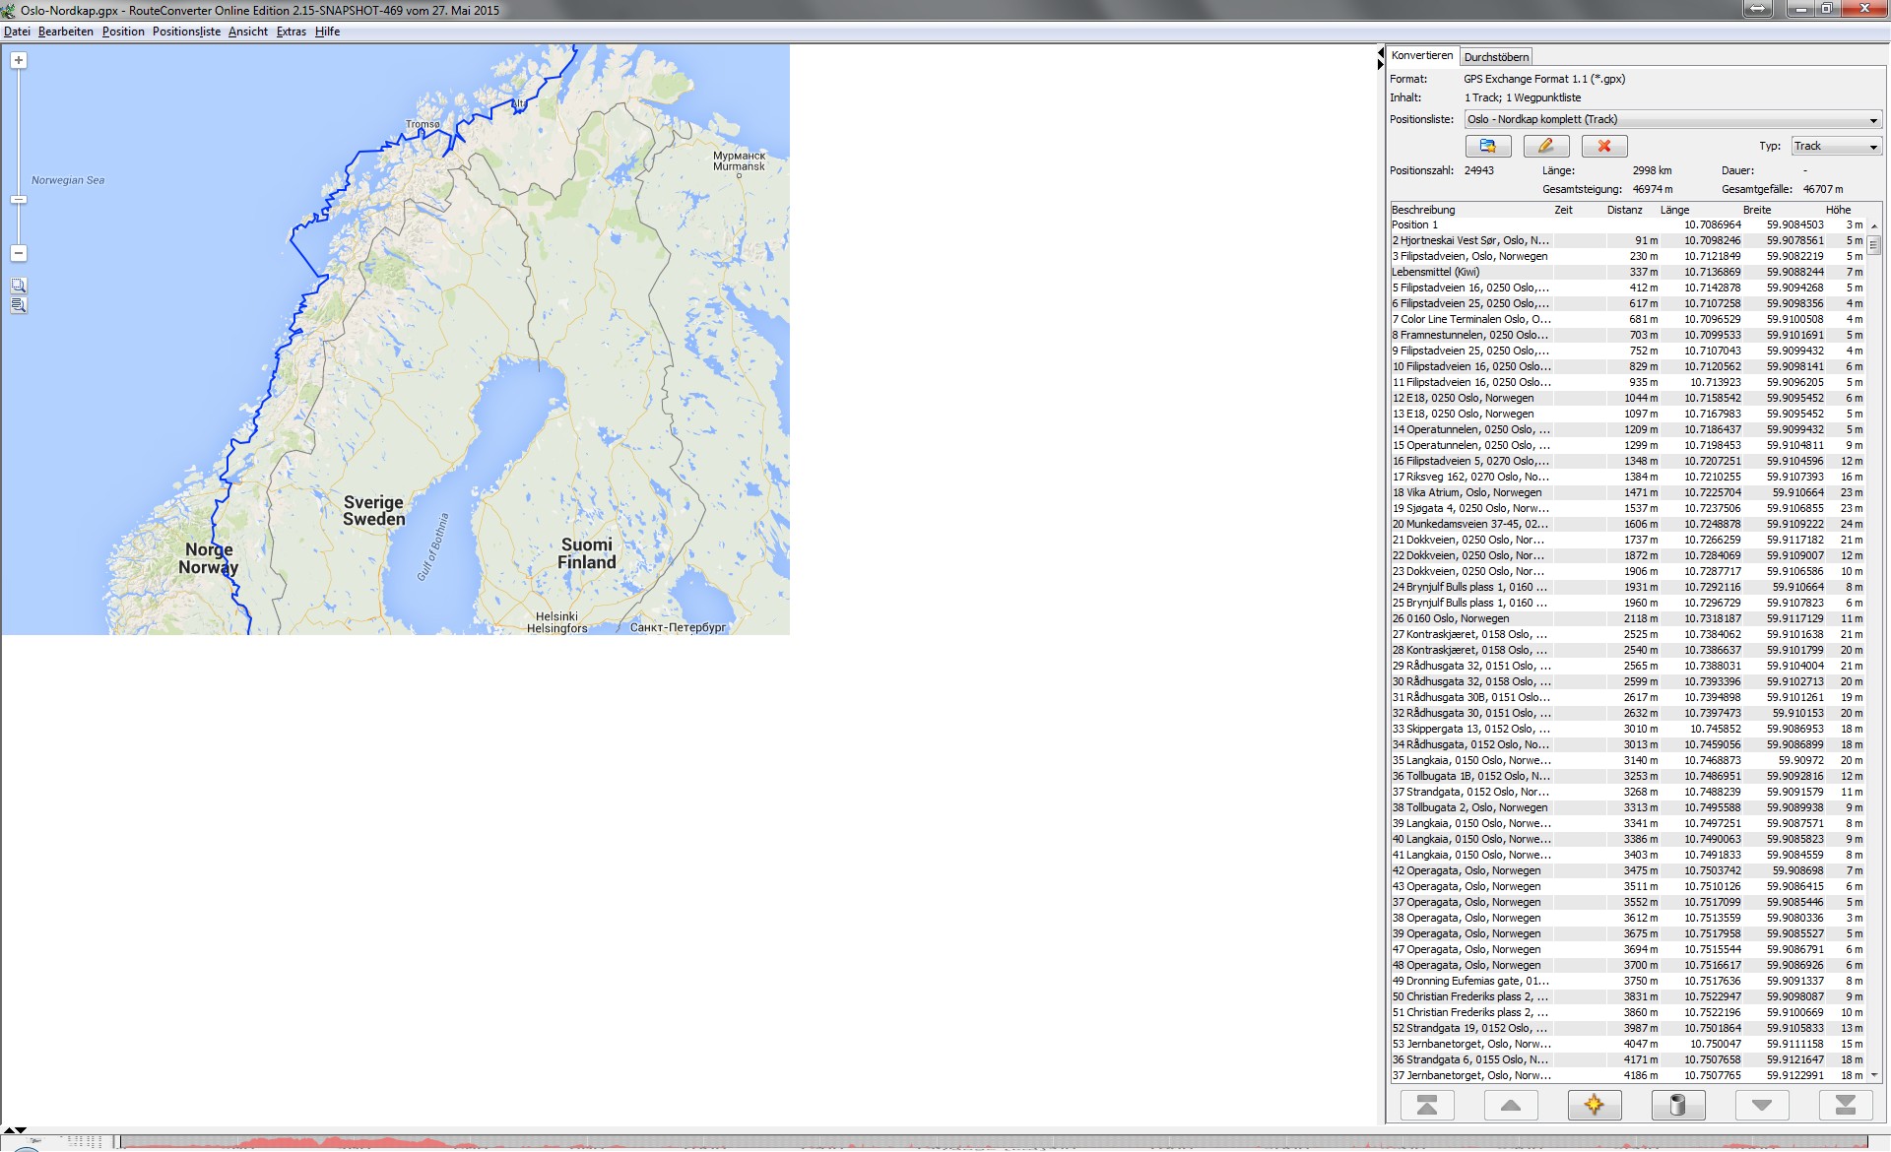Click the delete position trash can button
The width and height of the screenshot is (1891, 1152).
click(x=1677, y=1105)
